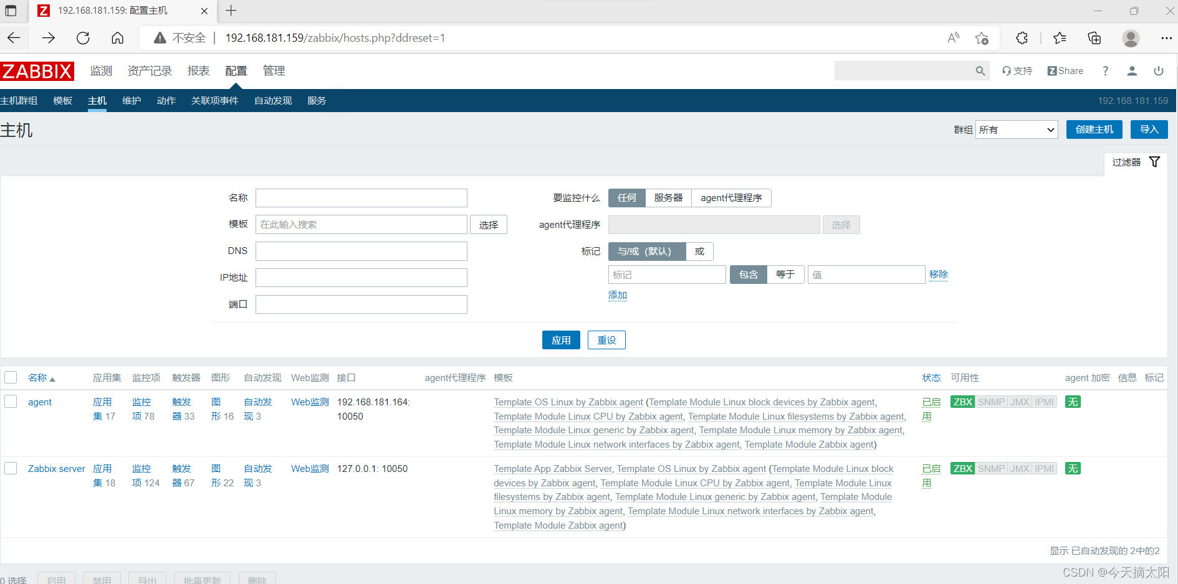The image size is (1178, 584).
Task: Open Zabbix Share link
Action: (1065, 71)
